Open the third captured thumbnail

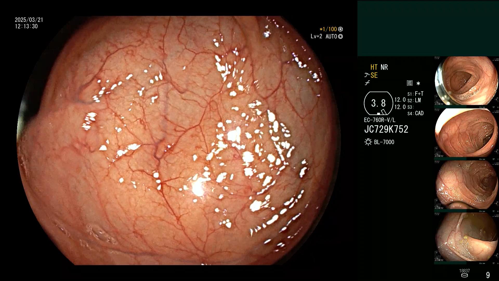tap(466, 185)
